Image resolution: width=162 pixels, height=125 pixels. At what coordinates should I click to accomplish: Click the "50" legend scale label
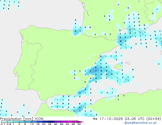click(x=79, y=124)
